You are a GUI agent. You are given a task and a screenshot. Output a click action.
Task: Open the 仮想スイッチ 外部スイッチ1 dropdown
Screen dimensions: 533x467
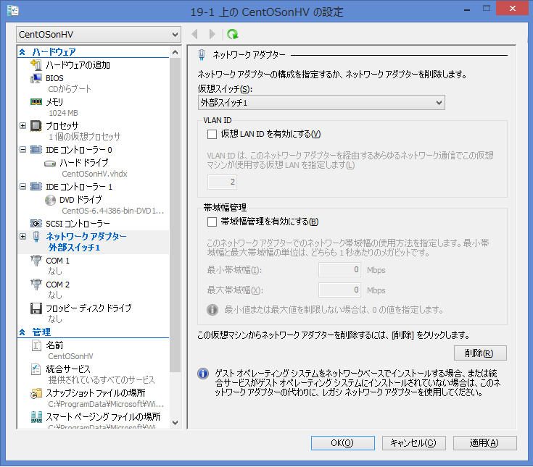321,103
